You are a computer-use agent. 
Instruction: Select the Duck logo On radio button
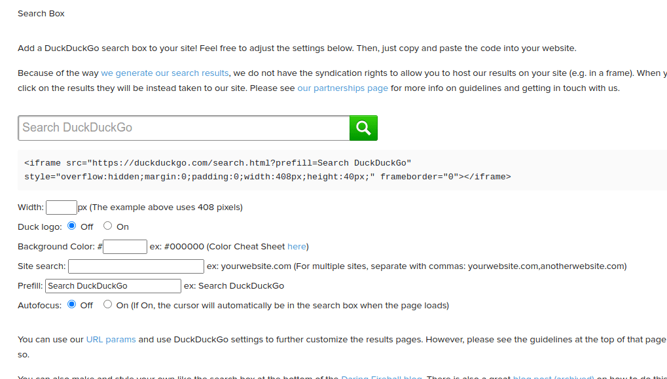coord(107,226)
